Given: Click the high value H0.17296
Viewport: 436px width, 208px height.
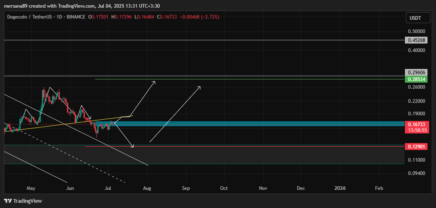Looking at the screenshot, I should (121, 17).
